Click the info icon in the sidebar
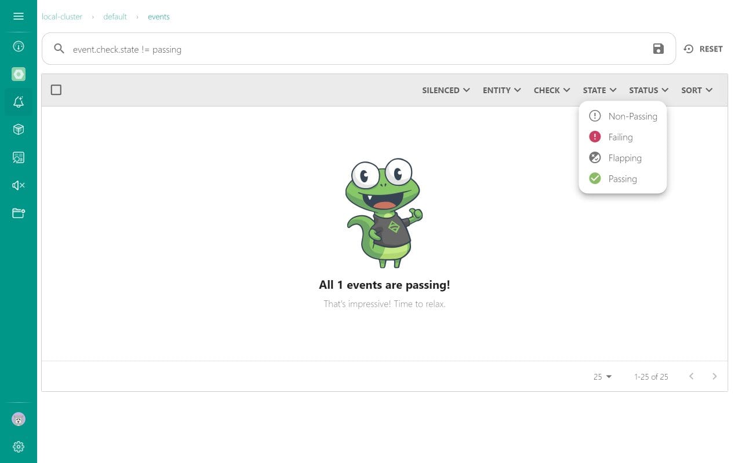The height and width of the screenshot is (463, 742). click(18, 46)
